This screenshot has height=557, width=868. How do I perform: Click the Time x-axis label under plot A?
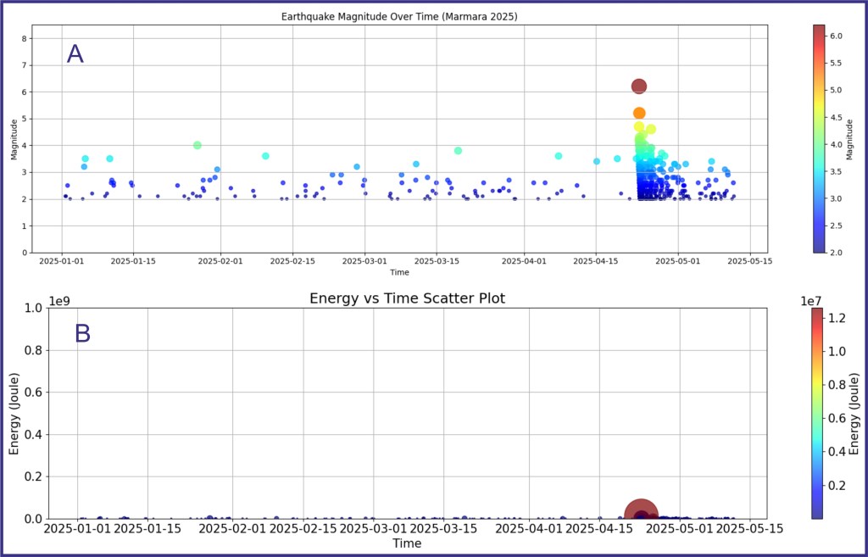(398, 272)
